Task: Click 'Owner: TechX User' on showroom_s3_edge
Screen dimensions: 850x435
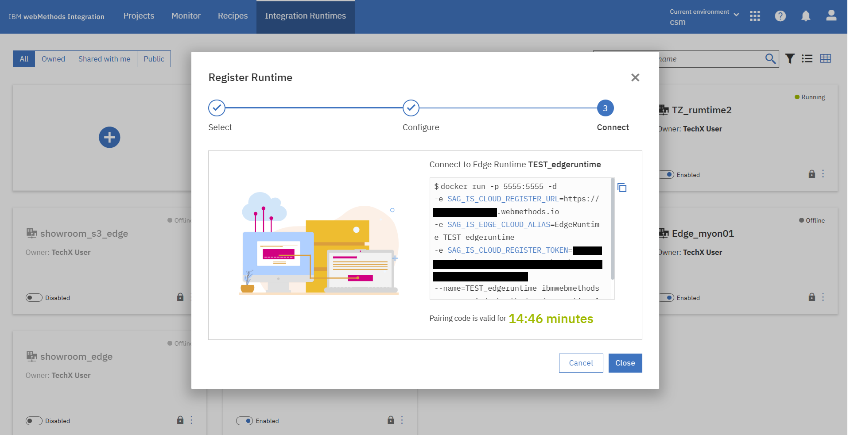Action: click(58, 252)
